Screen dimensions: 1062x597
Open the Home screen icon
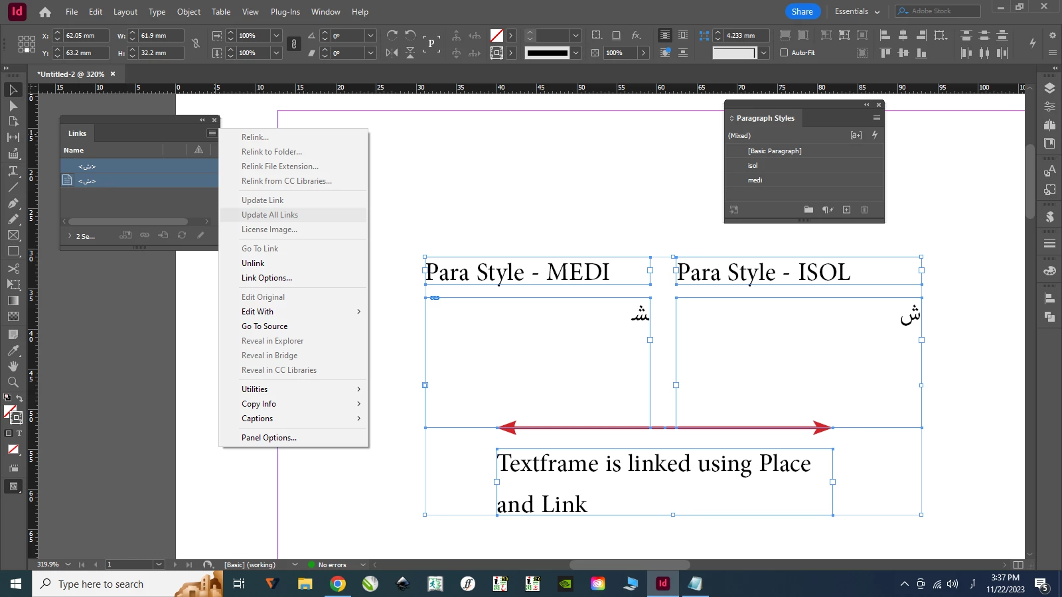pyautogui.click(x=45, y=12)
